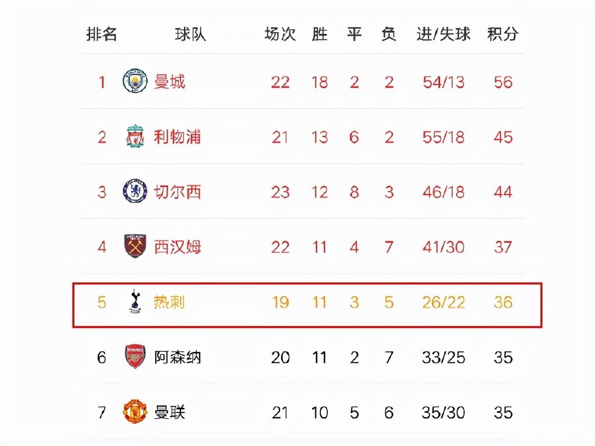Sort by 积分 column header
595x446 pixels.
503,34
